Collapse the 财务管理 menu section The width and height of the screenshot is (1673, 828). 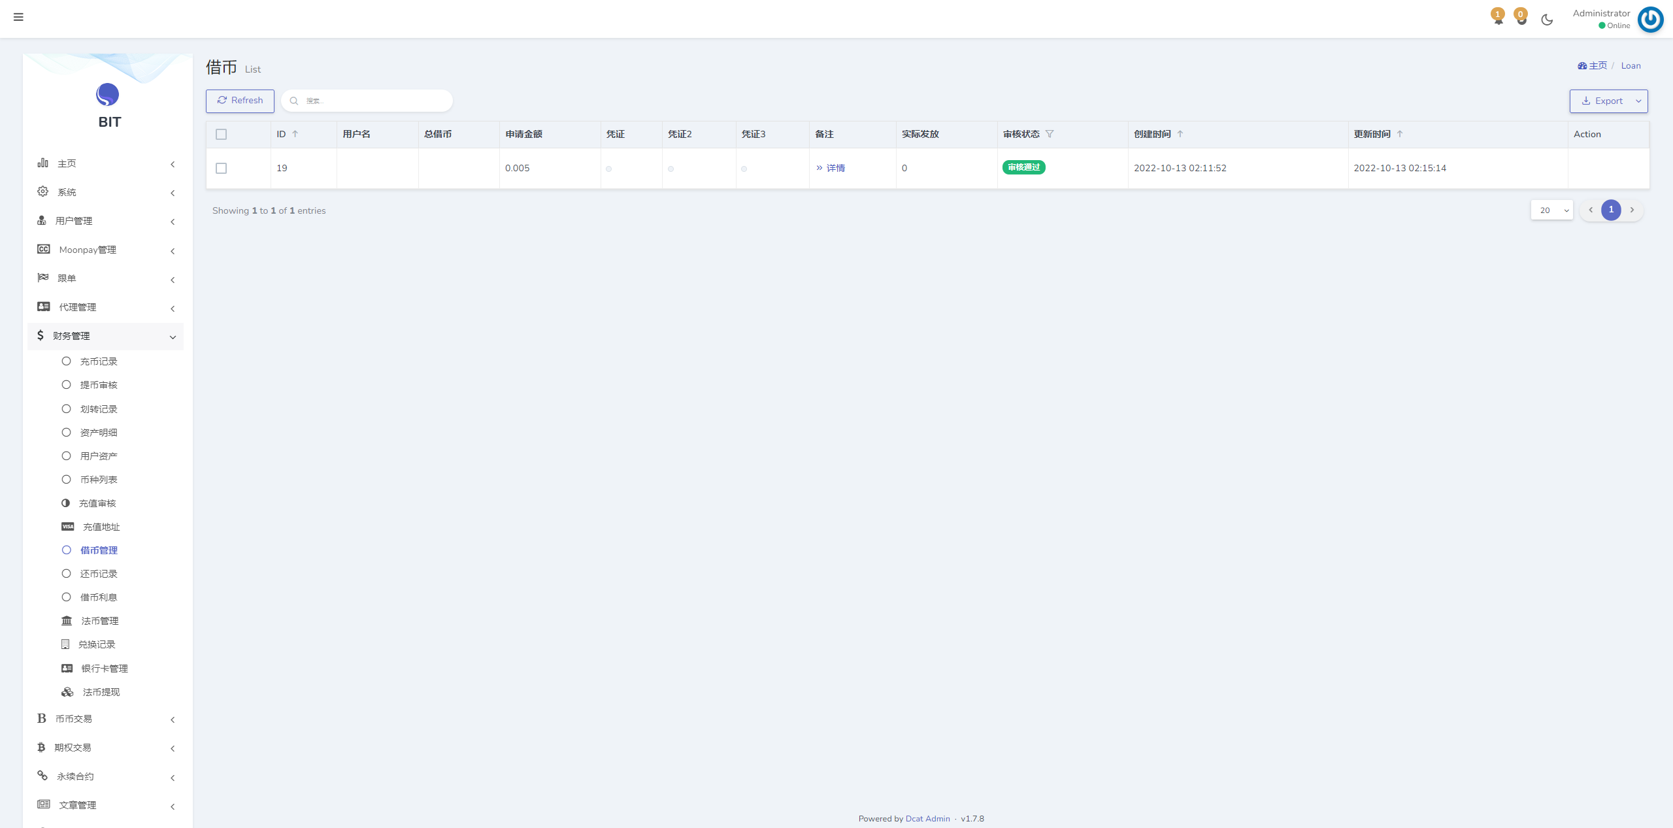click(x=105, y=336)
